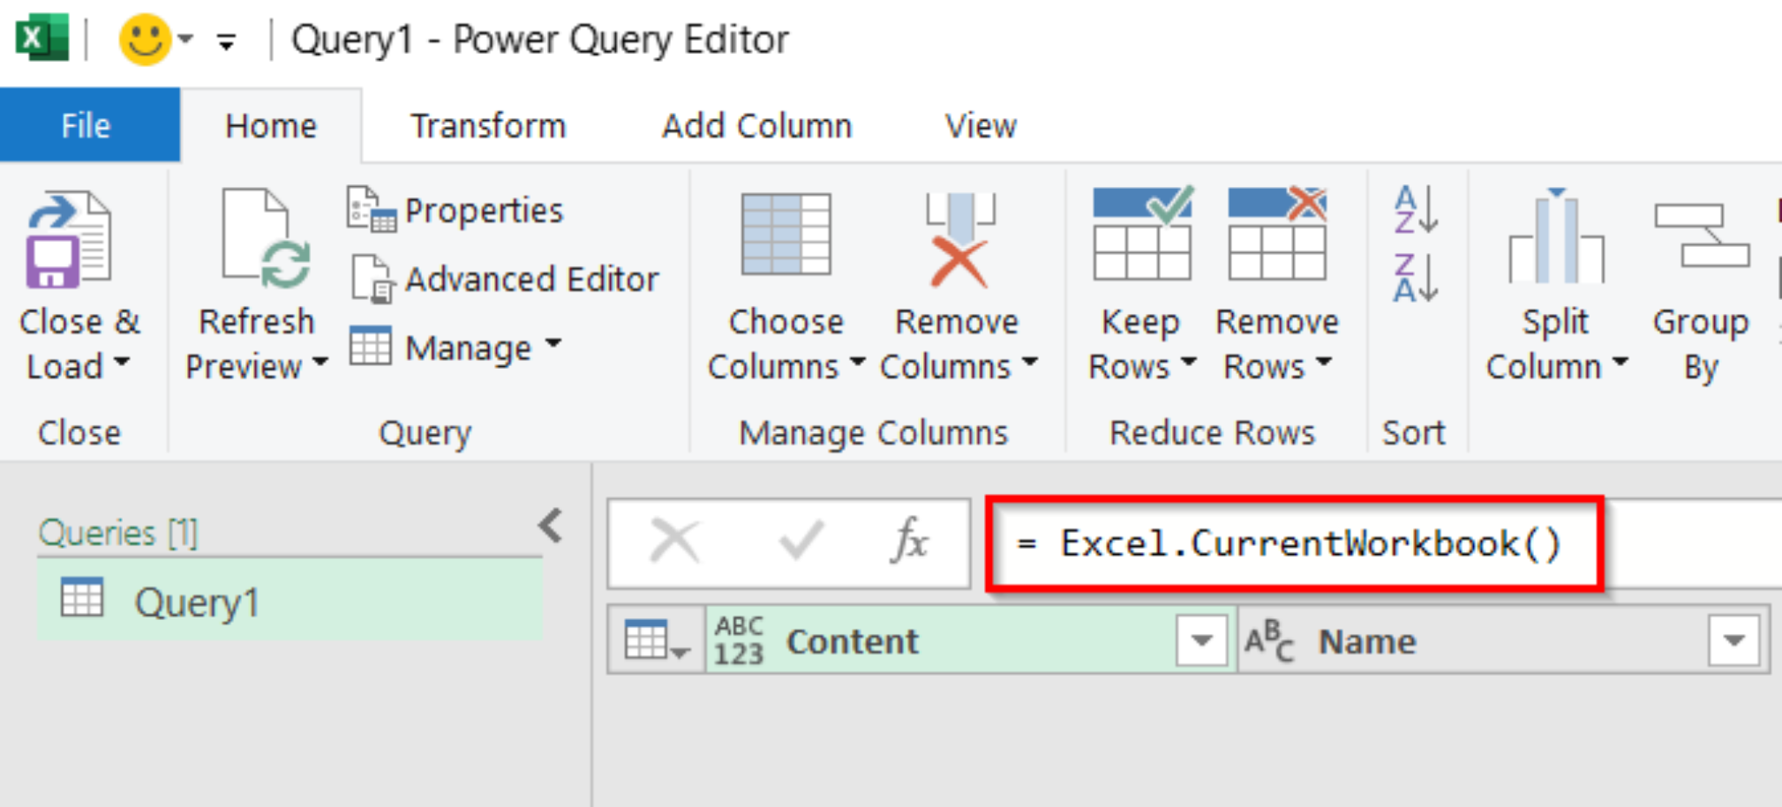Viewport: 1782px width, 807px height.
Task: Select the Content column header
Action: tap(970, 641)
